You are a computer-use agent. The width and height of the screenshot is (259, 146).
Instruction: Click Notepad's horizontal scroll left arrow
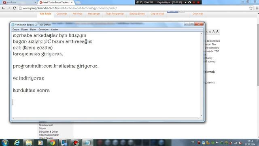point(13,118)
